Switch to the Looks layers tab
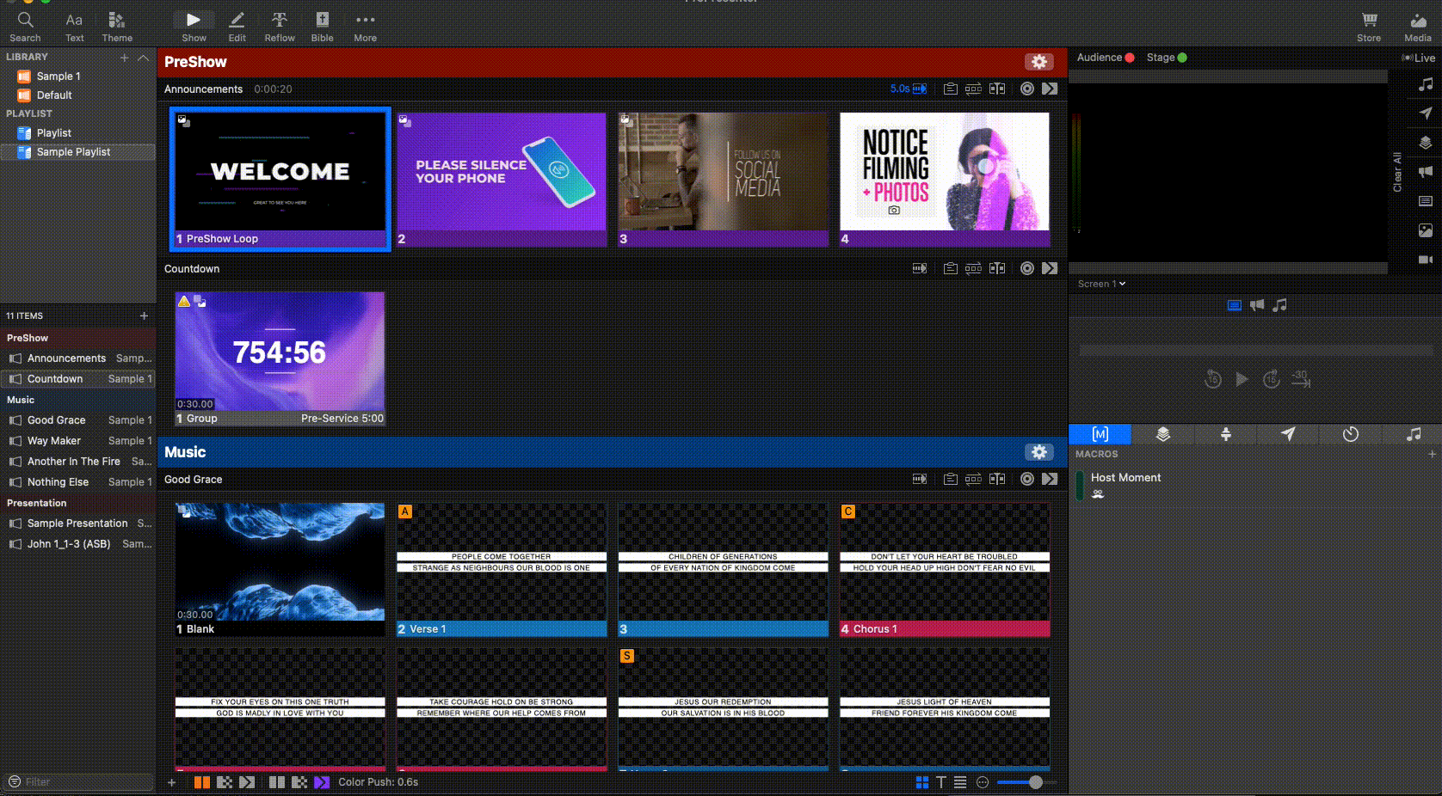 tap(1162, 434)
